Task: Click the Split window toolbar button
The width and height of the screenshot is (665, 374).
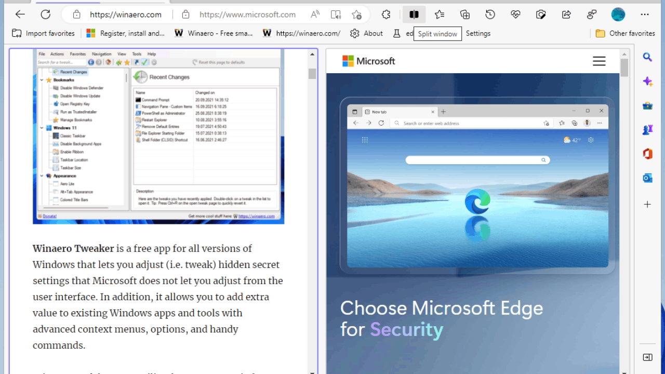Action: coord(414,15)
